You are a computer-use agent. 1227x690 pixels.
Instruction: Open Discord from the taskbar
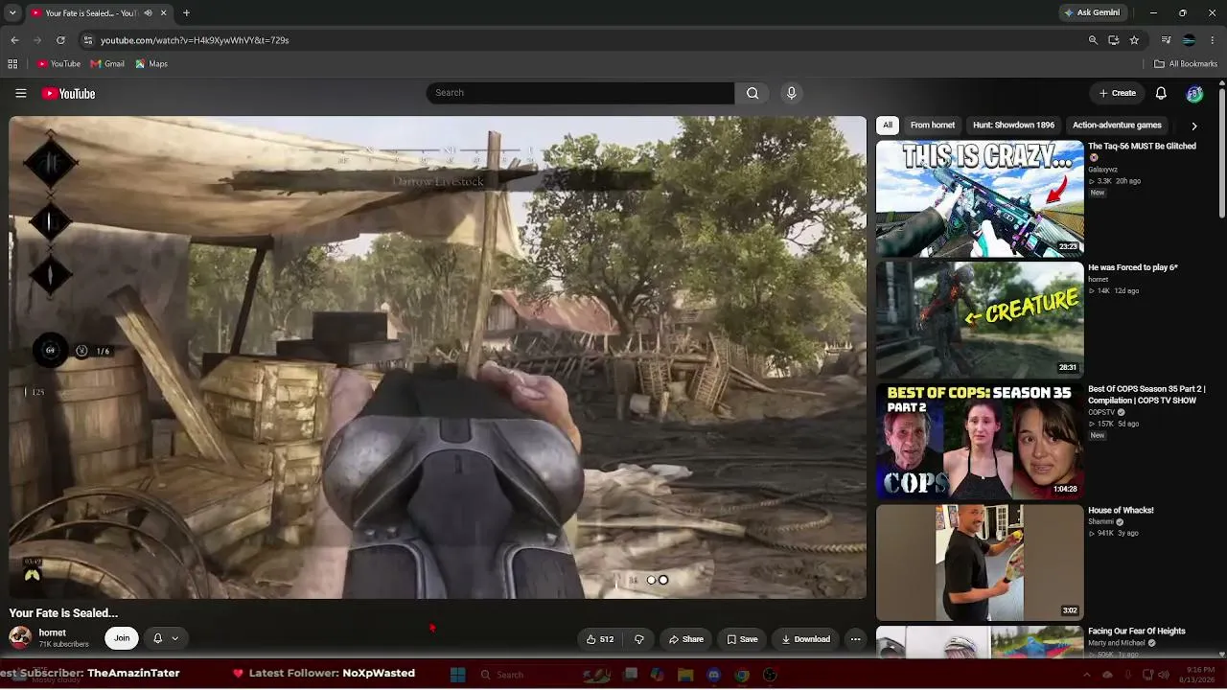coord(713,675)
